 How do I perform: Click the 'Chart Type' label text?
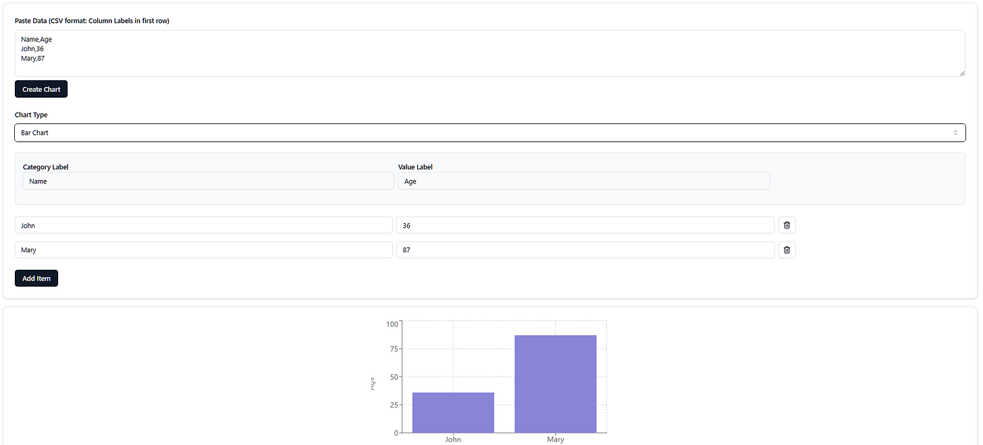click(x=31, y=115)
